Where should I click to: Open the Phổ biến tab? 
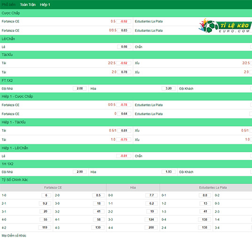click(x=8, y=5)
